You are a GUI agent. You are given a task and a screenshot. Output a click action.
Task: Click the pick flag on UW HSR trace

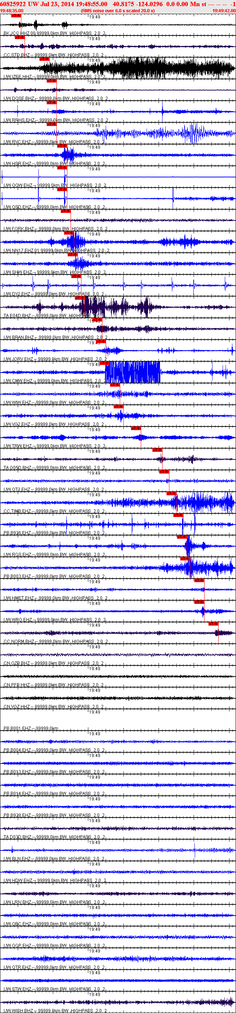62,146
